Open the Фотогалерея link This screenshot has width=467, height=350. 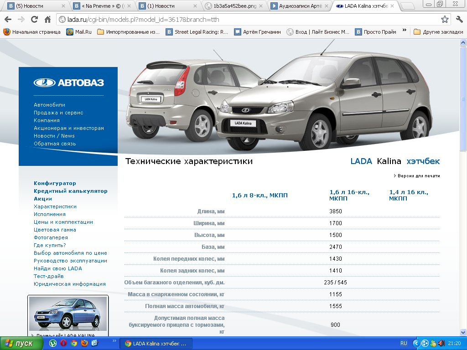(x=51, y=237)
